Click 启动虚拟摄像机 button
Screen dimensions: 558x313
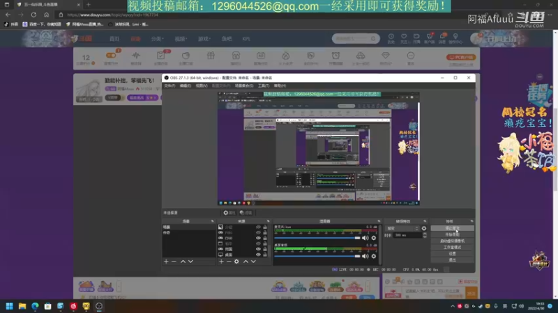click(x=452, y=241)
